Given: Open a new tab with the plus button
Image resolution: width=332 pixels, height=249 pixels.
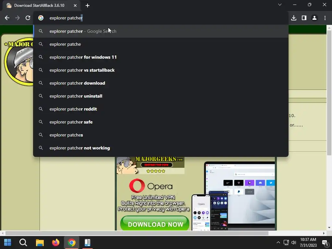Looking at the screenshot, I should coord(88,6).
